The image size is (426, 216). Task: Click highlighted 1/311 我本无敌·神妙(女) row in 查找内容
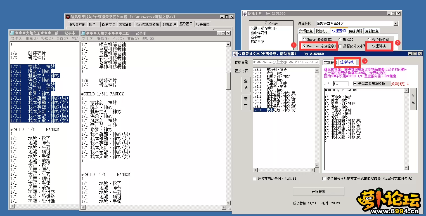pyautogui.click(x=275, y=110)
